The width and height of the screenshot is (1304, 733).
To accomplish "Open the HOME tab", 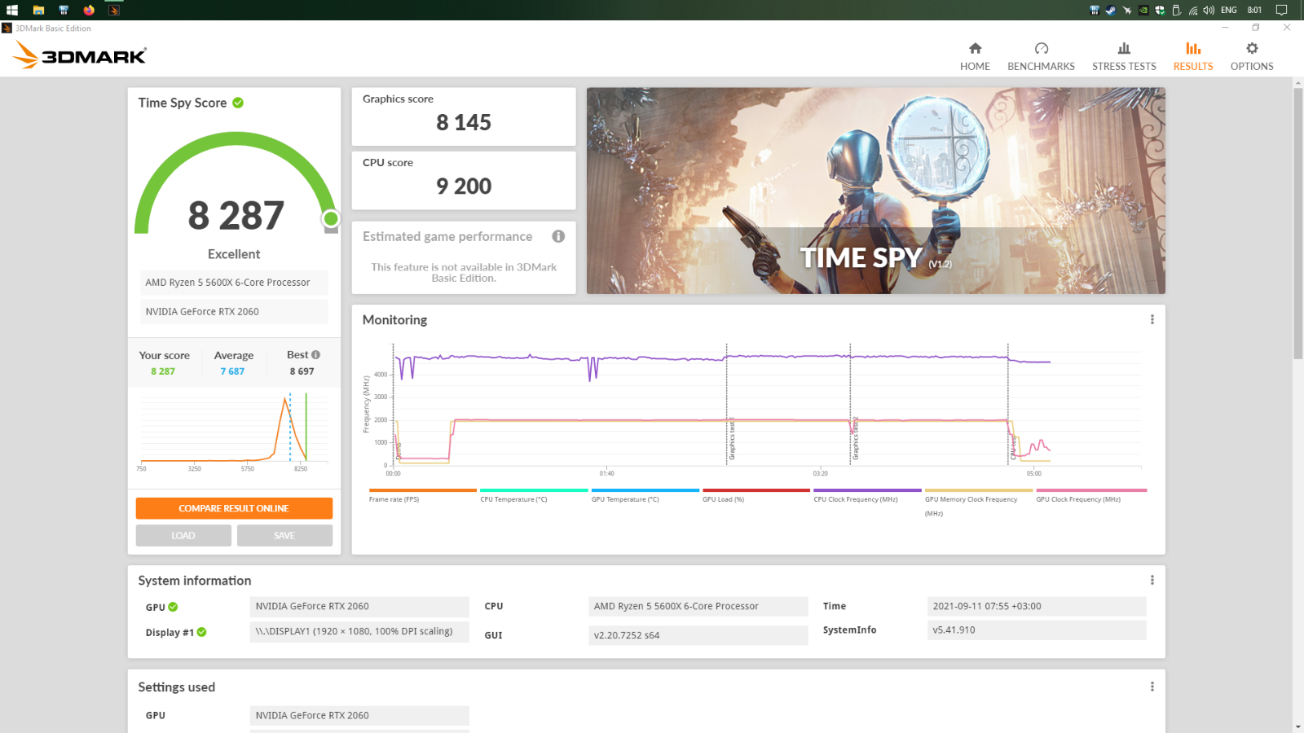I will click(x=975, y=57).
